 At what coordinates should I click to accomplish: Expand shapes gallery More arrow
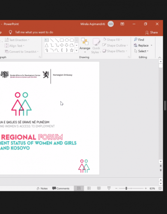pyautogui.click(x=77, y=51)
